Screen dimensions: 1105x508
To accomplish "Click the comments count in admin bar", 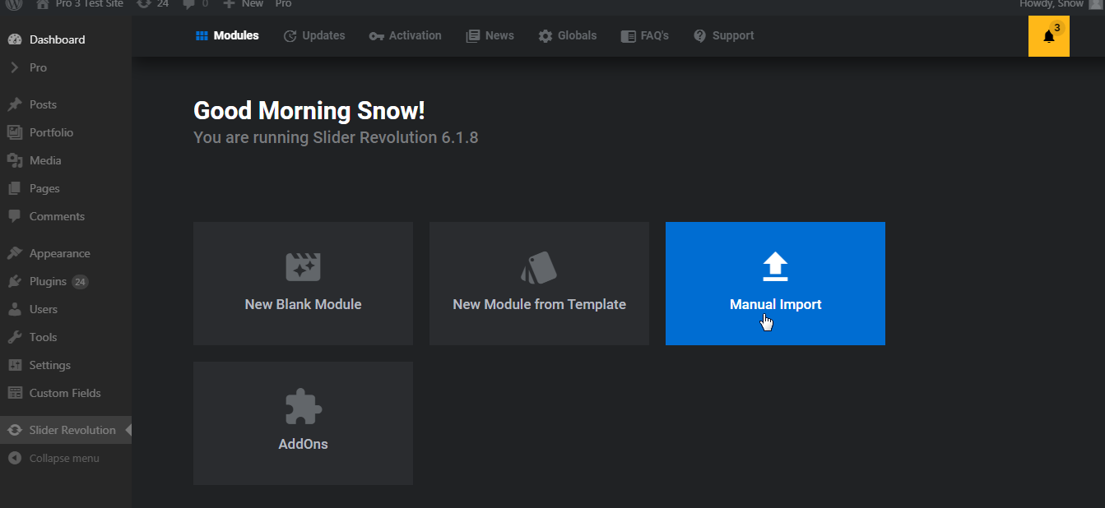I will click(195, 4).
